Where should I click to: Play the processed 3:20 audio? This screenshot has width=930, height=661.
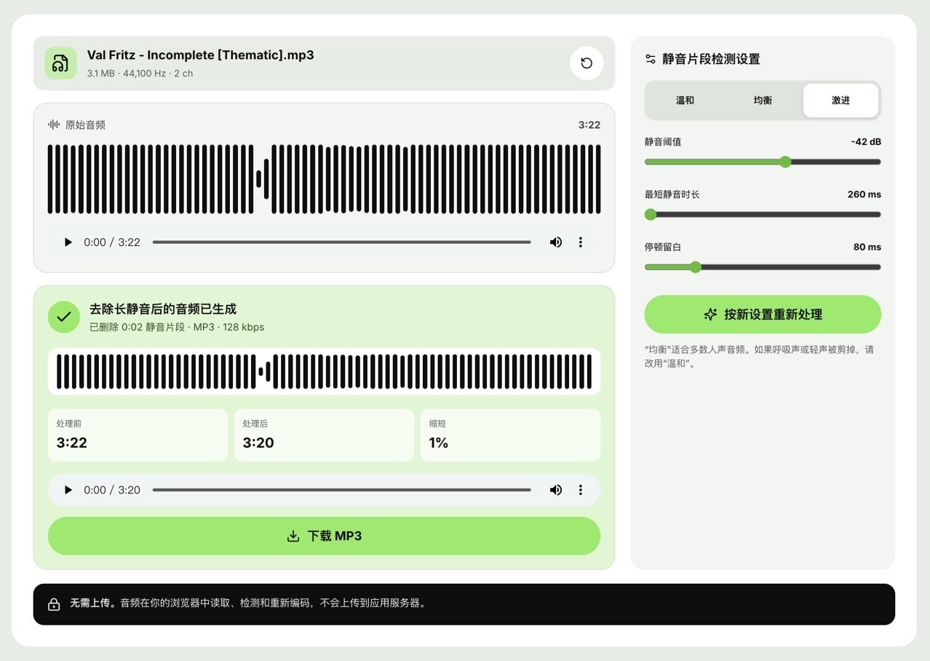[68, 490]
